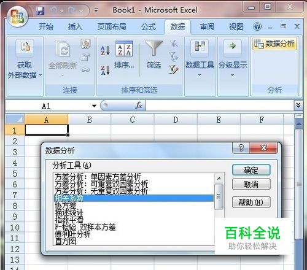This screenshot has width=307, height=270.
Task: Sort descending with the Z-A icon
Action: [105, 70]
